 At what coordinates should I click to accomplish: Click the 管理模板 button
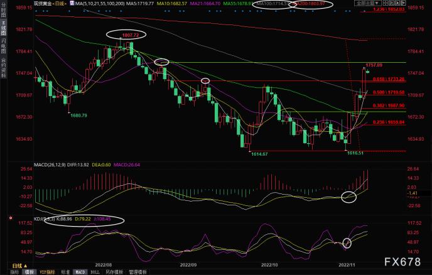[138, 272]
